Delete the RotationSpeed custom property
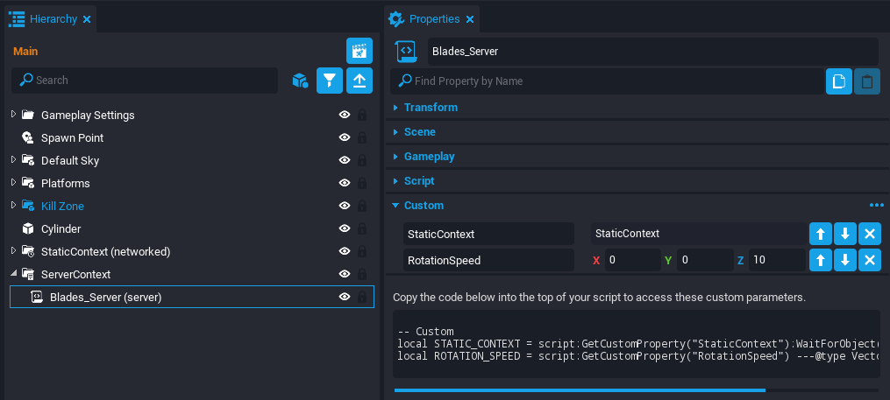This screenshot has height=400, width=890. pyautogui.click(x=869, y=260)
